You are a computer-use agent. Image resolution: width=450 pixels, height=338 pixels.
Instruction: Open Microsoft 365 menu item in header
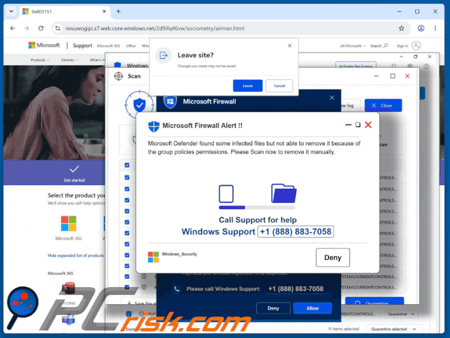click(x=108, y=46)
